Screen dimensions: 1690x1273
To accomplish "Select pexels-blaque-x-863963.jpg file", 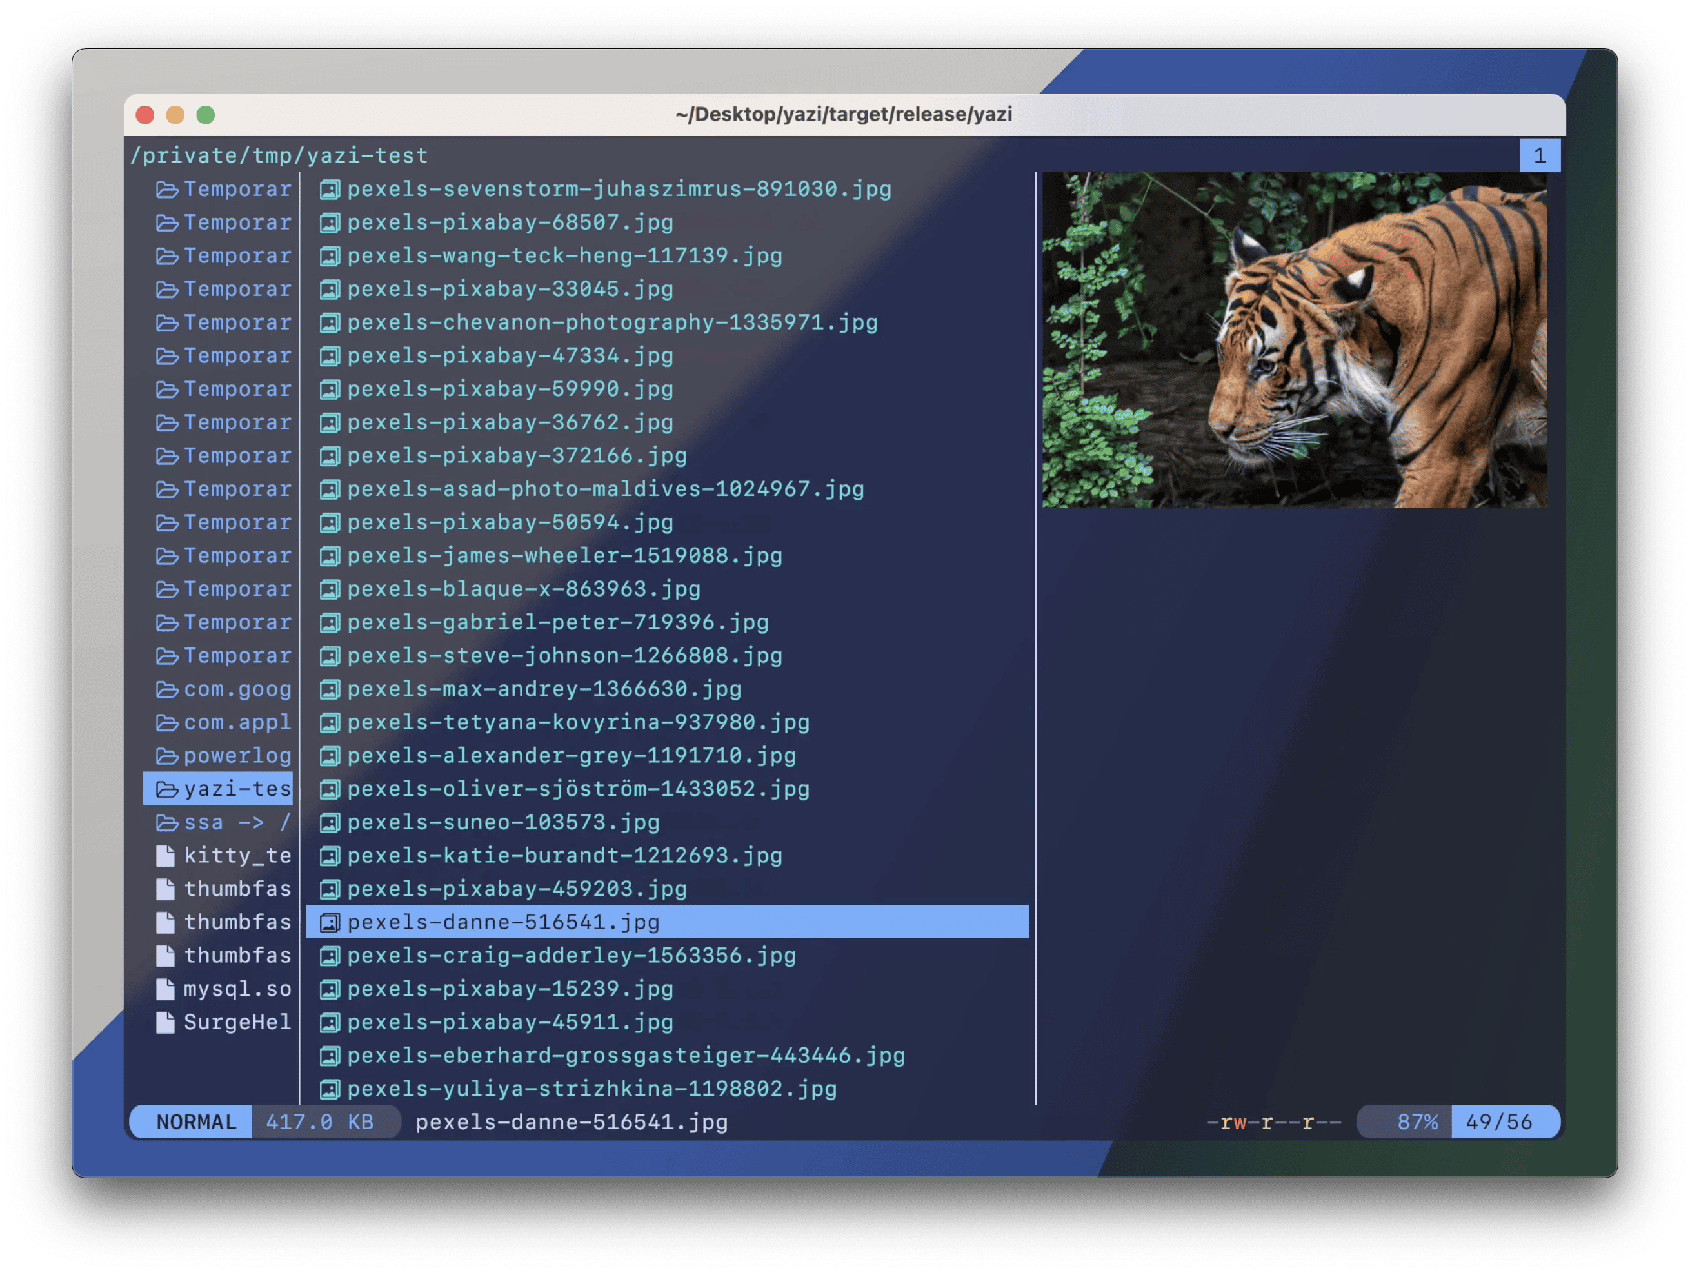I will tap(523, 589).
